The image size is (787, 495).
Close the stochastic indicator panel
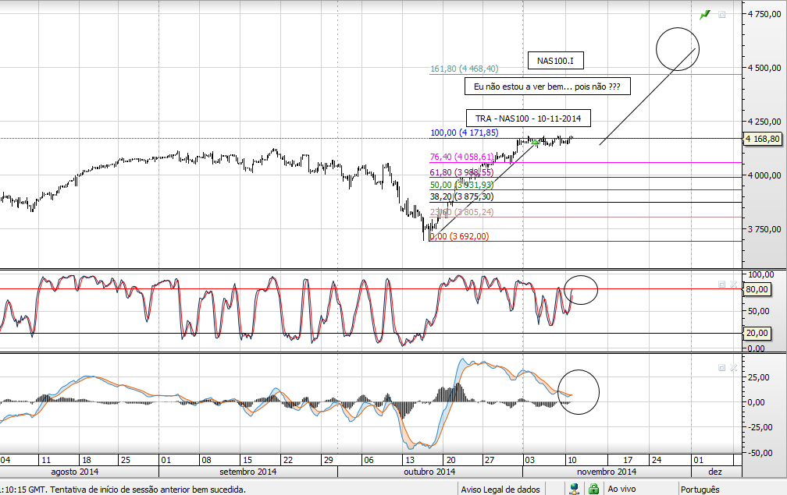(x=733, y=285)
